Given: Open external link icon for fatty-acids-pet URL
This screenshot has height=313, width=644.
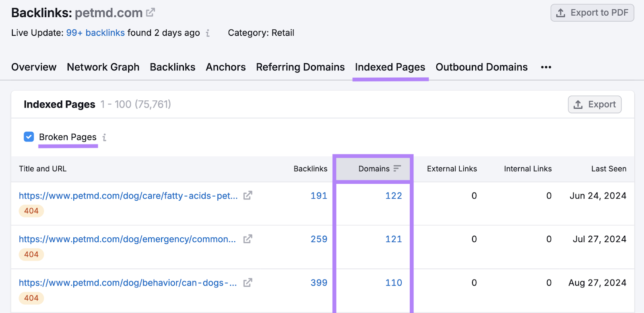Looking at the screenshot, I should (x=248, y=195).
